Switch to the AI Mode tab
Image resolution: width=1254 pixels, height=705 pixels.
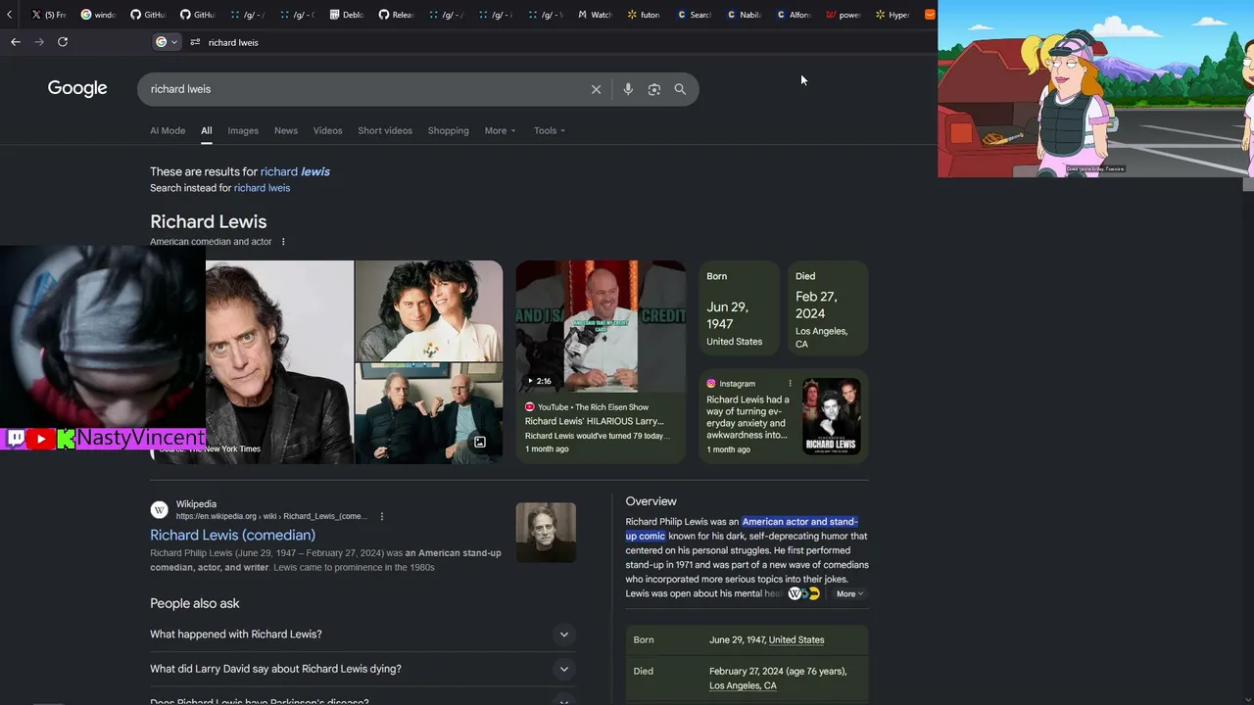(x=168, y=130)
